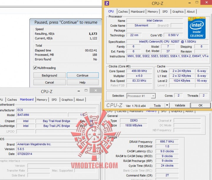Click the Code Name value Silvermont
212x180 pixels.
[141, 25]
